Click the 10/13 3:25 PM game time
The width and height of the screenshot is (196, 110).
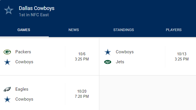181,56
